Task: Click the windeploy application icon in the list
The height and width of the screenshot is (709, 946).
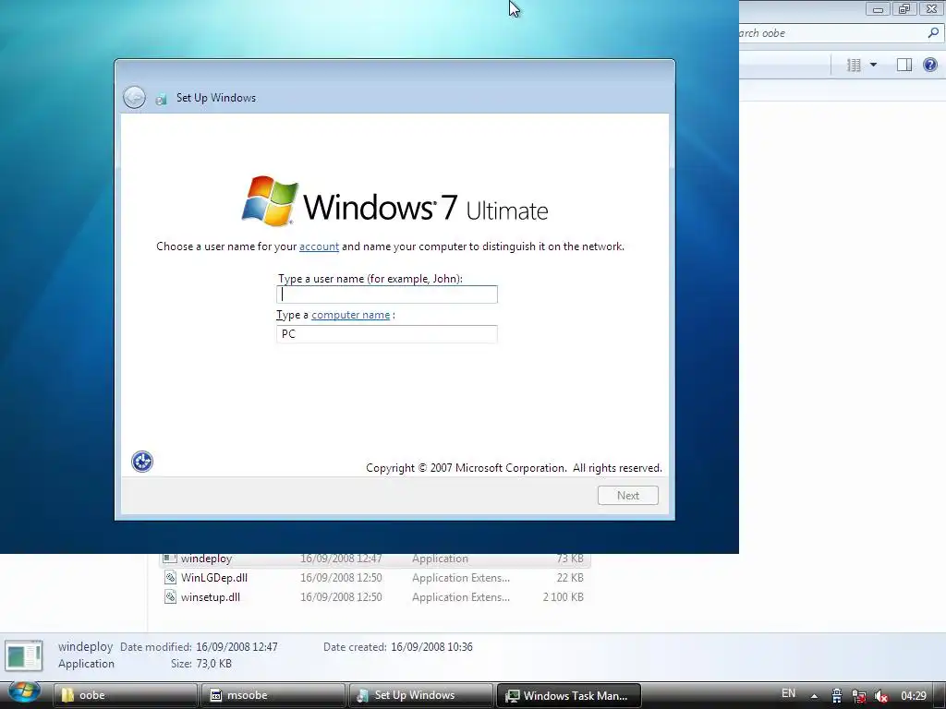Action: click(x=170, y=559)
